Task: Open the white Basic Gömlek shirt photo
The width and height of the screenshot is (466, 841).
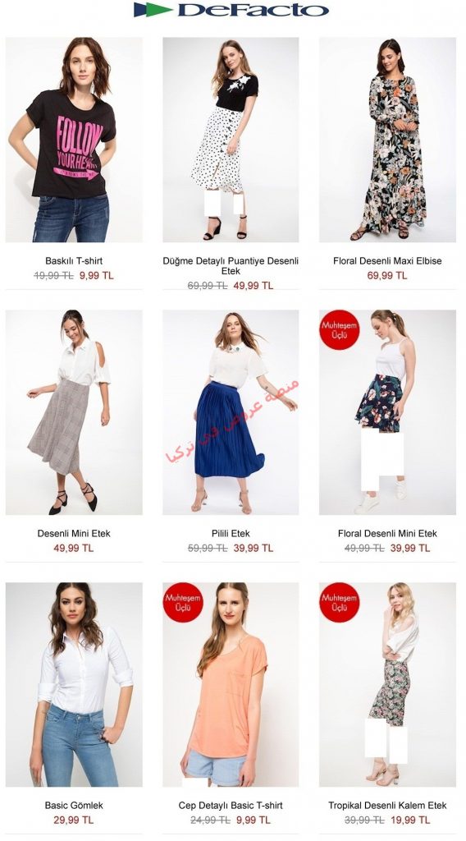Action: click(x=74, y=684)
